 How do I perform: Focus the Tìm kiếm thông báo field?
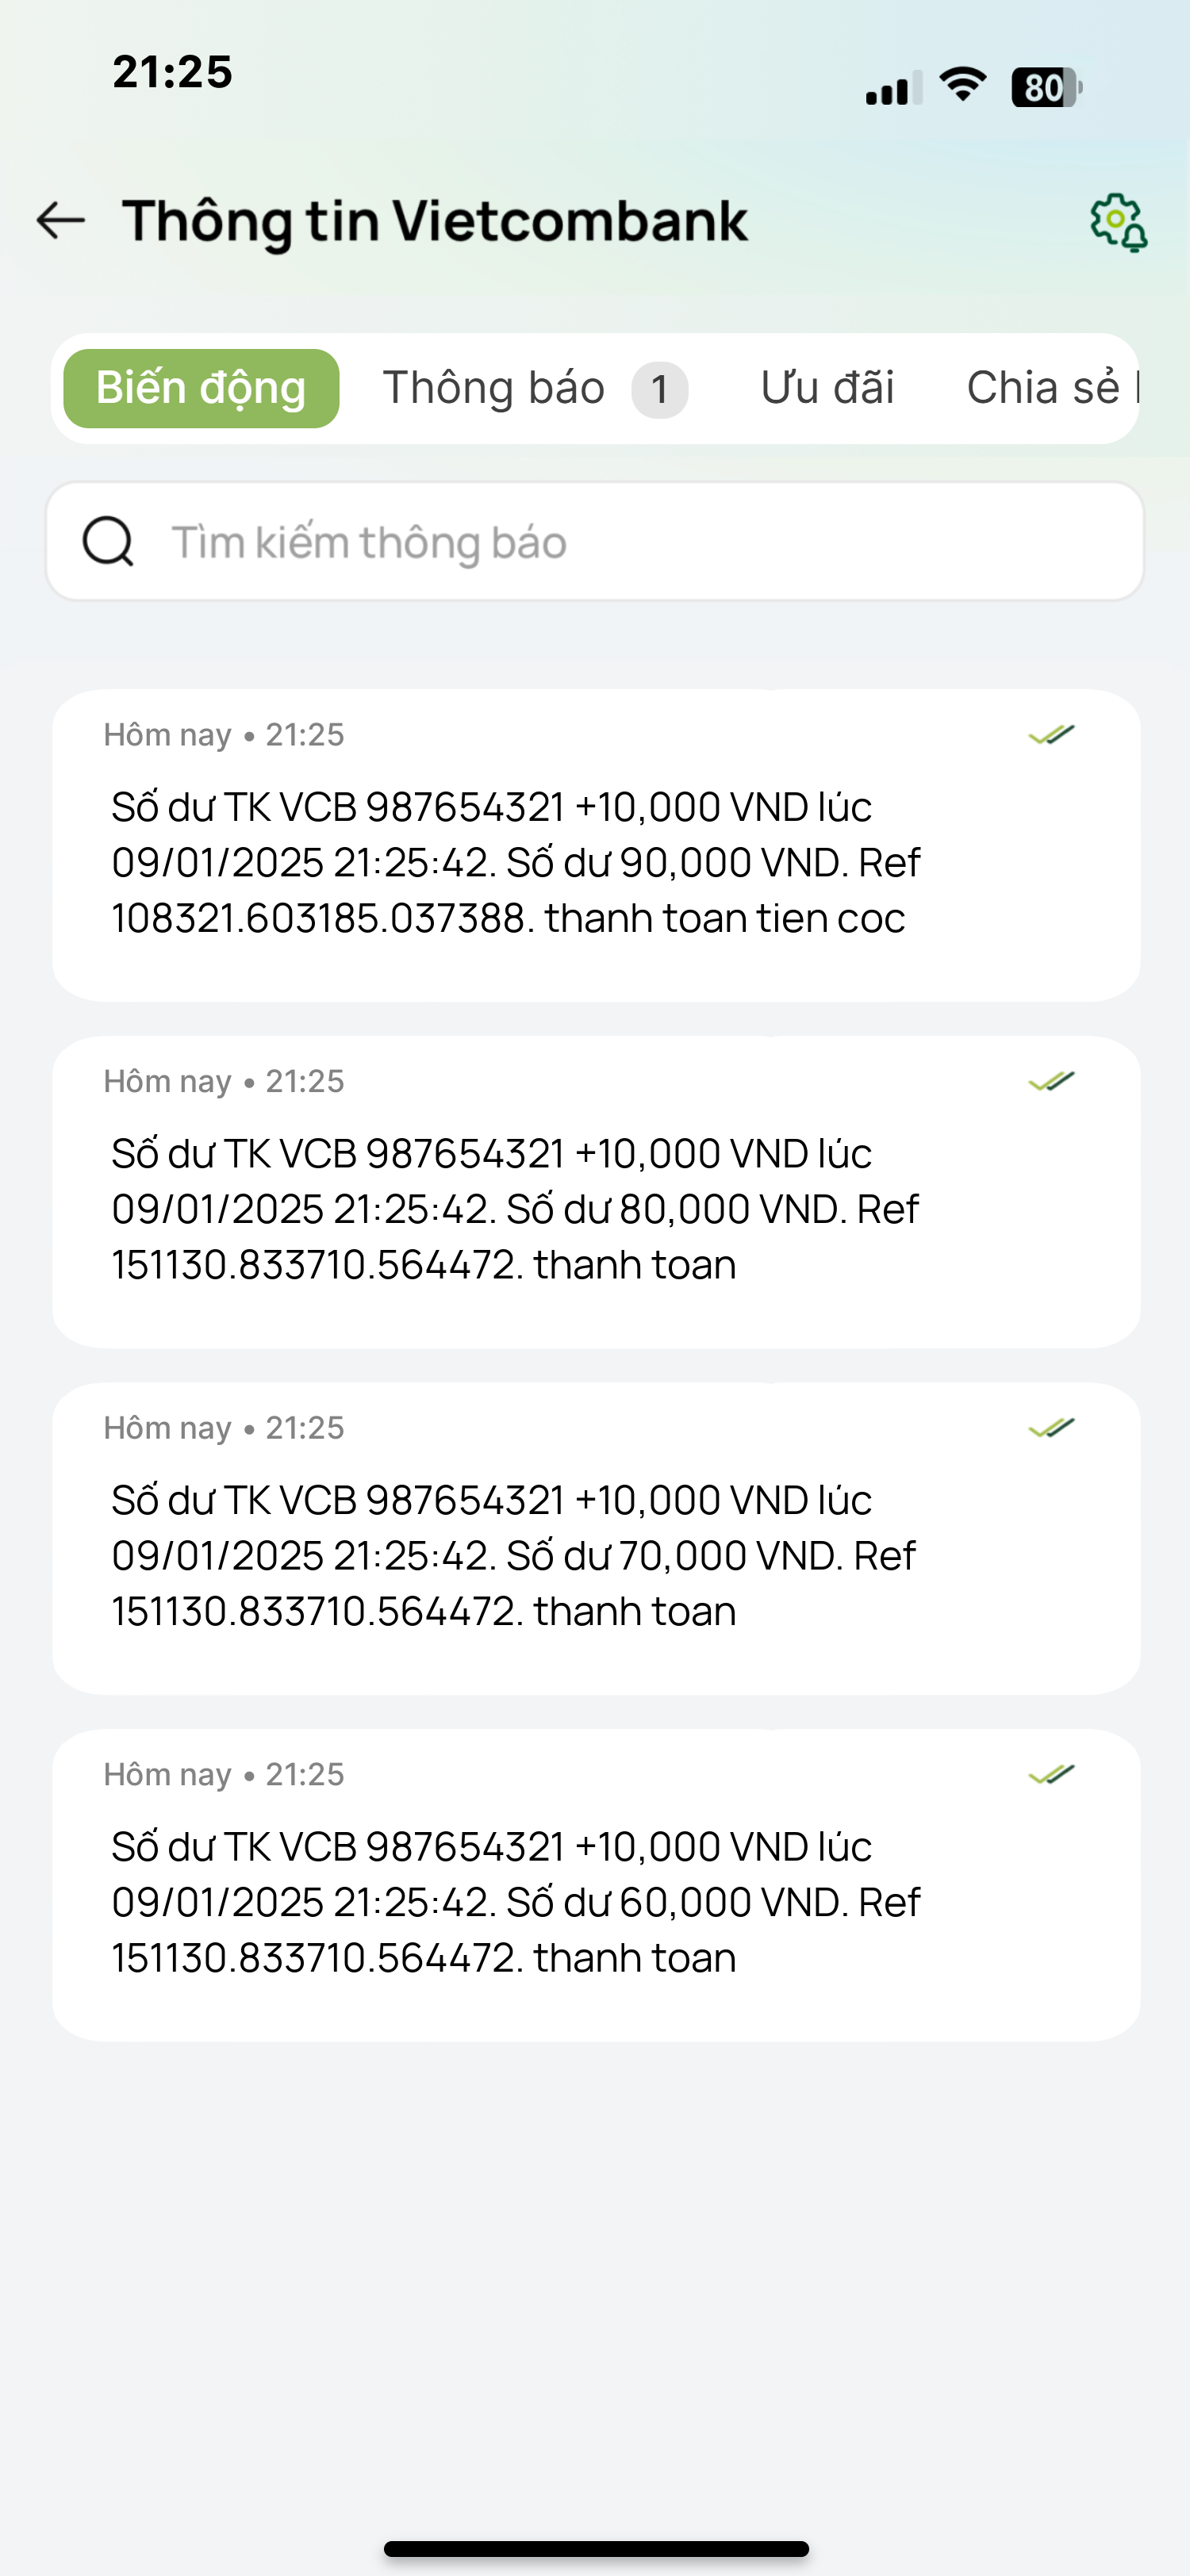tap(595, 541)
